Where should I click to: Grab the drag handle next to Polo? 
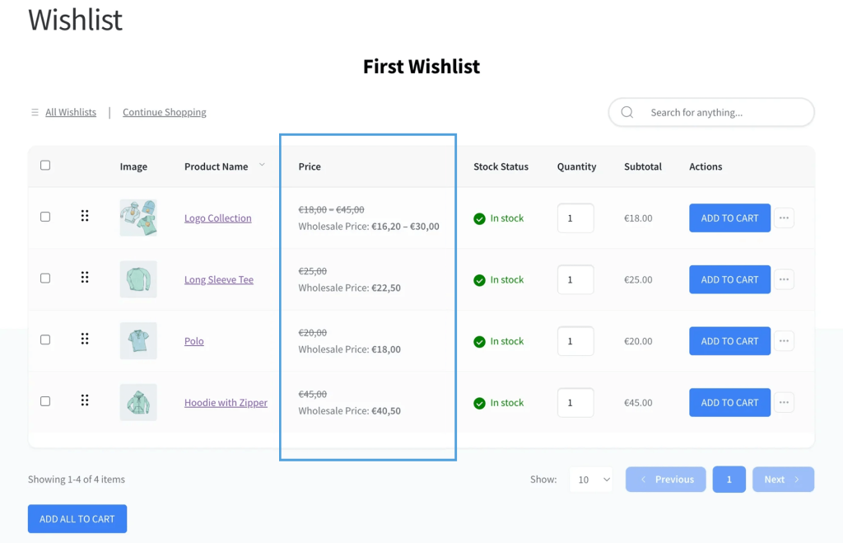coord(85,339)
